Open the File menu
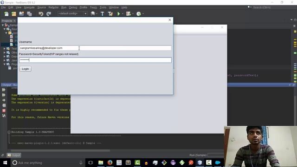The image size is (297, 167). click(x=3, y=7)
